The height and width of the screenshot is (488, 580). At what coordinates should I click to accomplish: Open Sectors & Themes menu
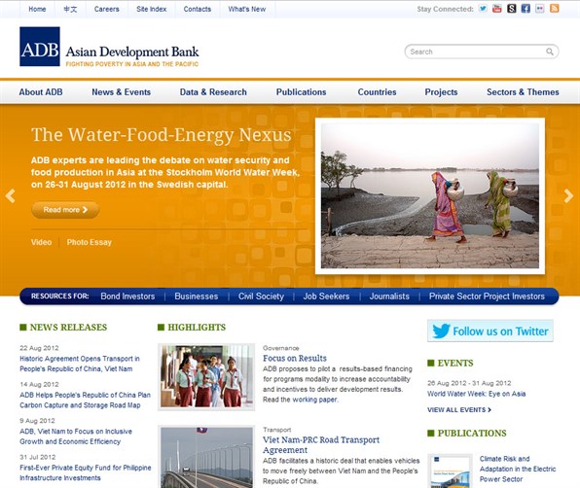point(523,92)
